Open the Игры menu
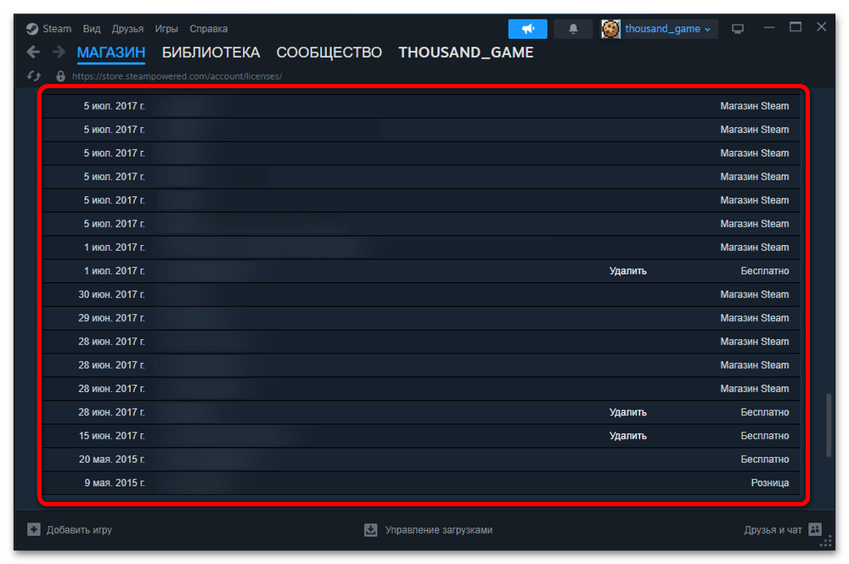Viewport: 849px width, 564px height. (x=166, y=29)
